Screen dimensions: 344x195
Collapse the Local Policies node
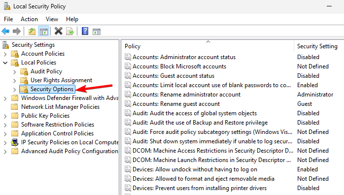[x=5, y=63]
